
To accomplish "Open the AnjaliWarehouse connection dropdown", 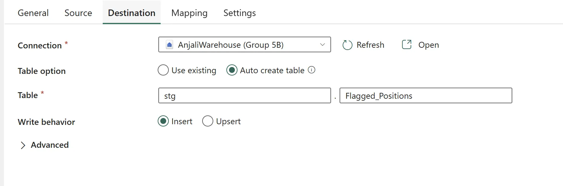I will point(244,44).
